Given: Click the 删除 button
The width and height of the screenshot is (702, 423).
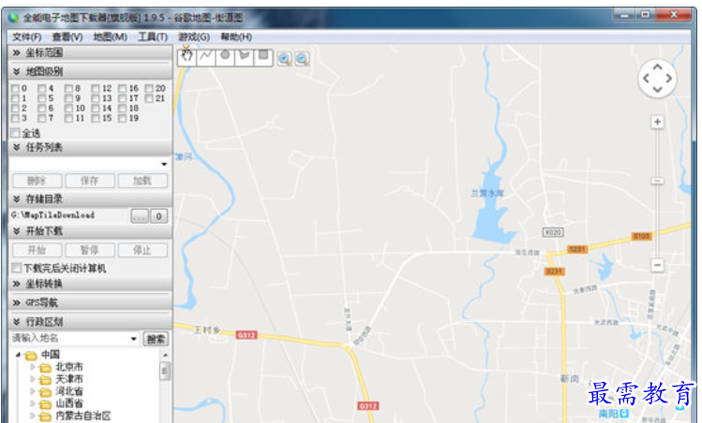Looking at the screenshot, I should [37, 181].
